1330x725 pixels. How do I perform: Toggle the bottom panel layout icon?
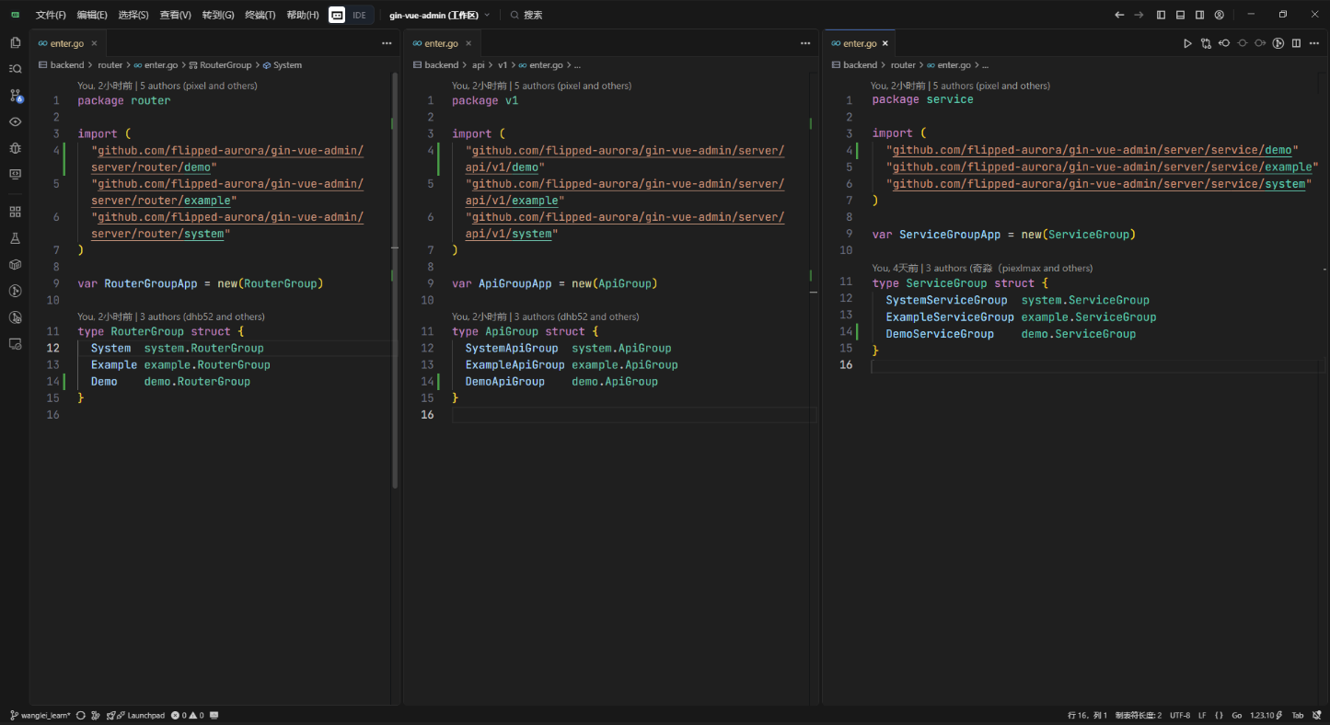(x=1180, y=15)
